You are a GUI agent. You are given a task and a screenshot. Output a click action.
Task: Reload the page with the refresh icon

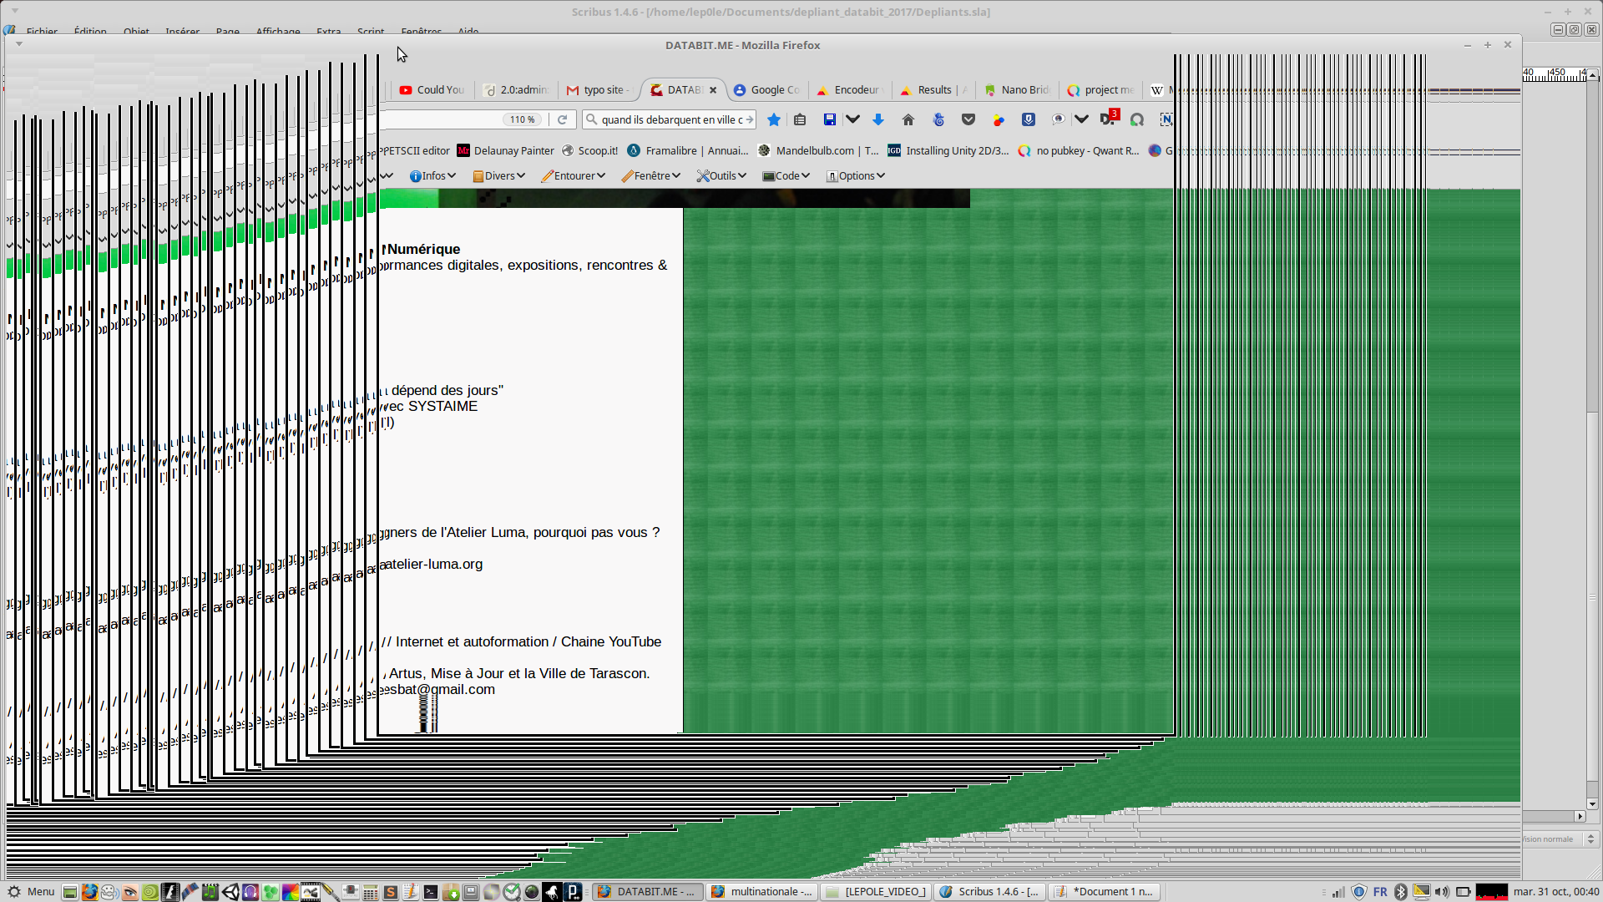coord(563,119)
